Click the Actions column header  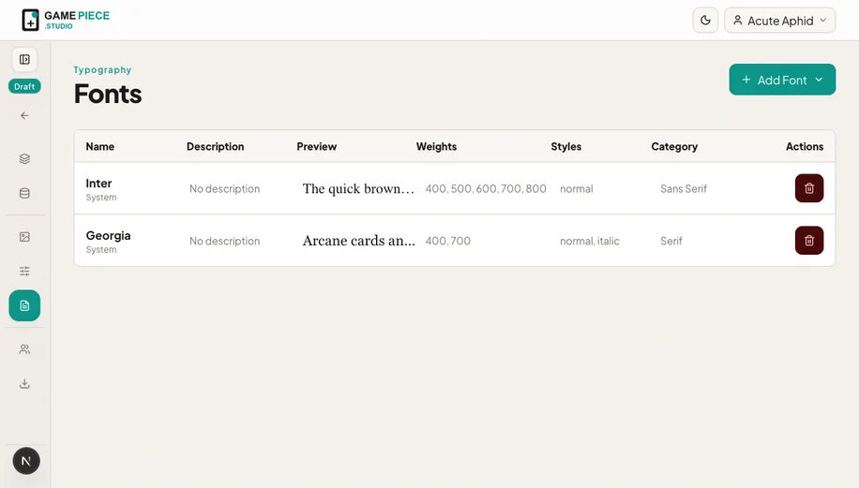click(x=805, y=146)
